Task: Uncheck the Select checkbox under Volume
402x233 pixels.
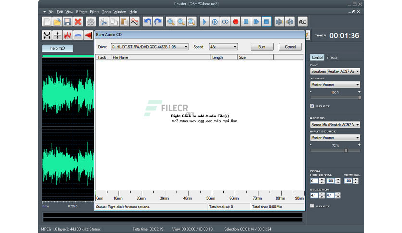Action: [x=312, y=106]
